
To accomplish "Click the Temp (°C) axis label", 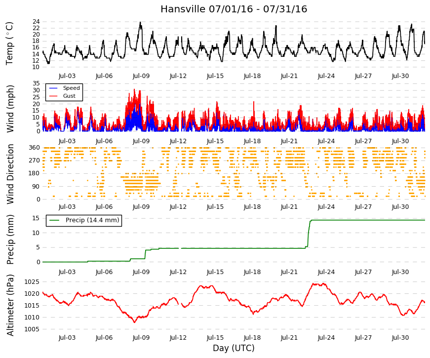I will (9, 43).
